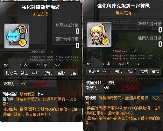Click the left tooltip's shield stat icon
The width and height of the screenshot is (163, 131).
[45, 65]
